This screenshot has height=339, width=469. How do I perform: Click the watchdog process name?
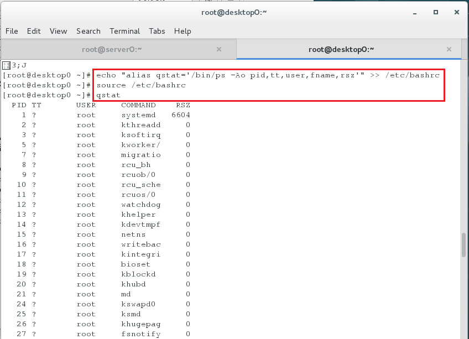[x=141, y=205]
